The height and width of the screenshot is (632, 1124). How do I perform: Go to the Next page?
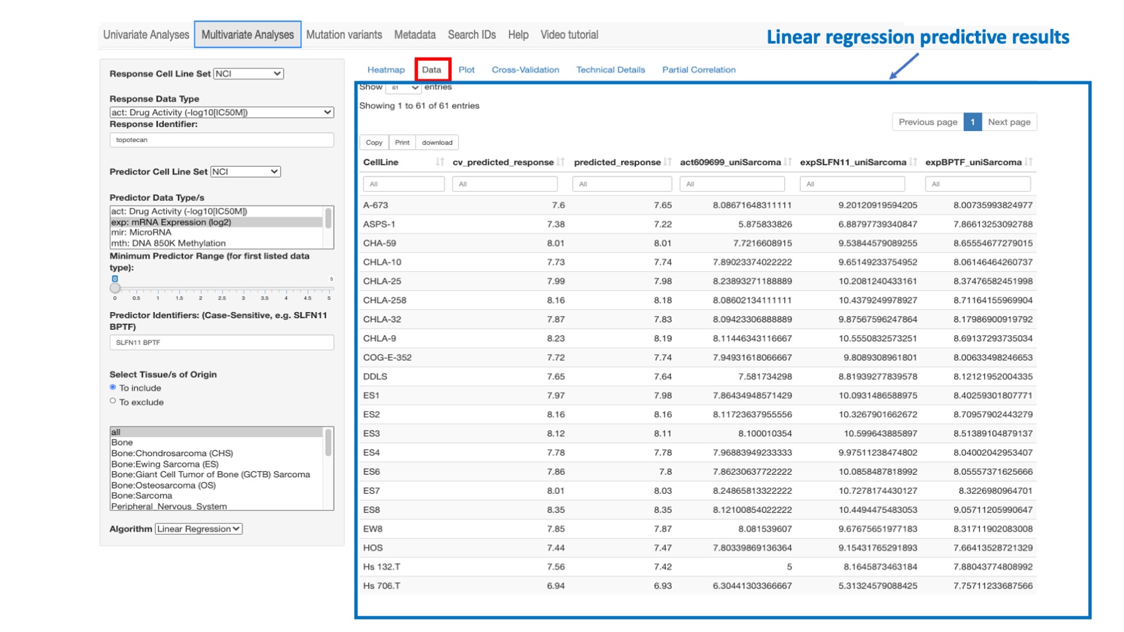pyautogui.click(x=1008, y=122)
